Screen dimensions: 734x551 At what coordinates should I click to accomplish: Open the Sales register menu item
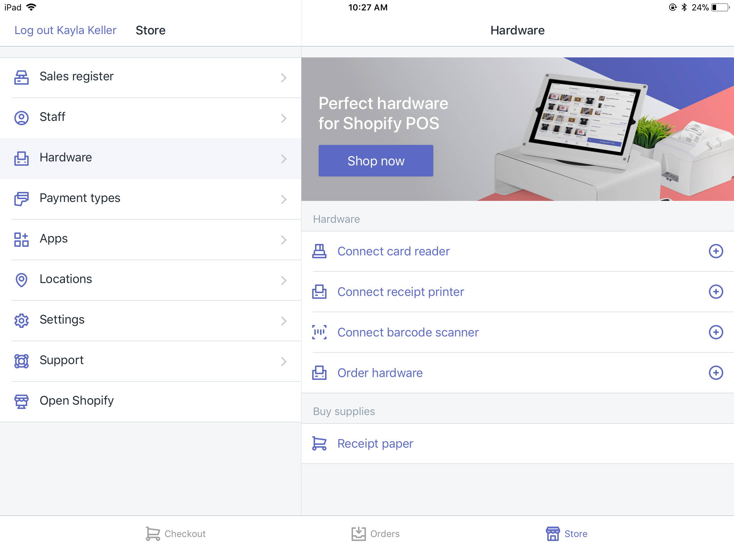click(151, 77)
